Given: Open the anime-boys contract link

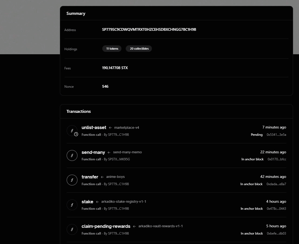Looking at the screenshot, I should pyautogui.click(x=115, y=177).
